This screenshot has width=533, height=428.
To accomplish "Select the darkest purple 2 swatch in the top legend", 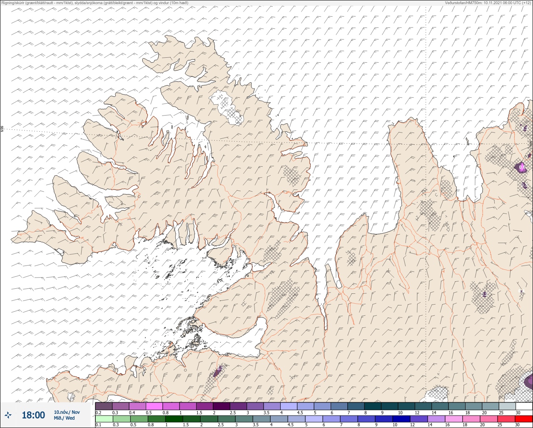I will point(222,406).
